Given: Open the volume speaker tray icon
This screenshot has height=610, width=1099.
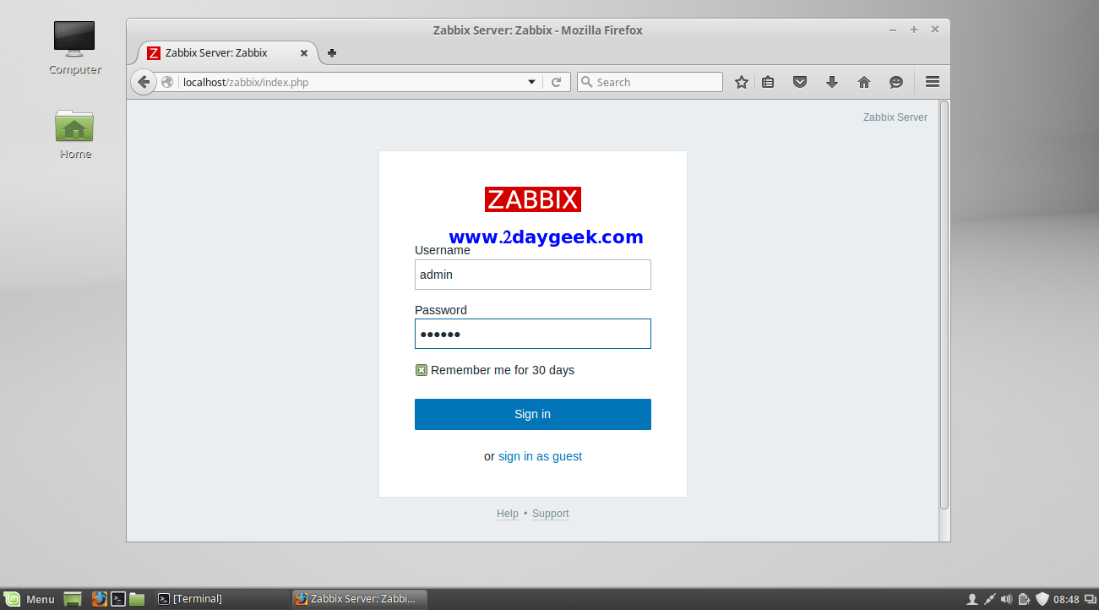Looking at the screenshot, I should tap(1007, 599).
